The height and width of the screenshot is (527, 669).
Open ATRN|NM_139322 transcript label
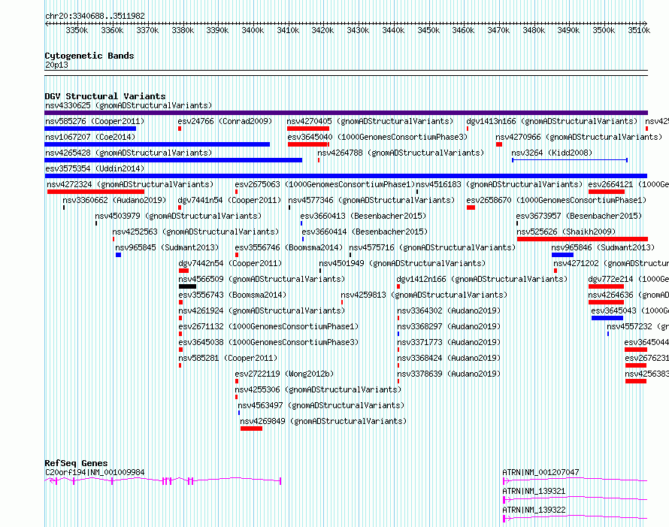(534, 510)
